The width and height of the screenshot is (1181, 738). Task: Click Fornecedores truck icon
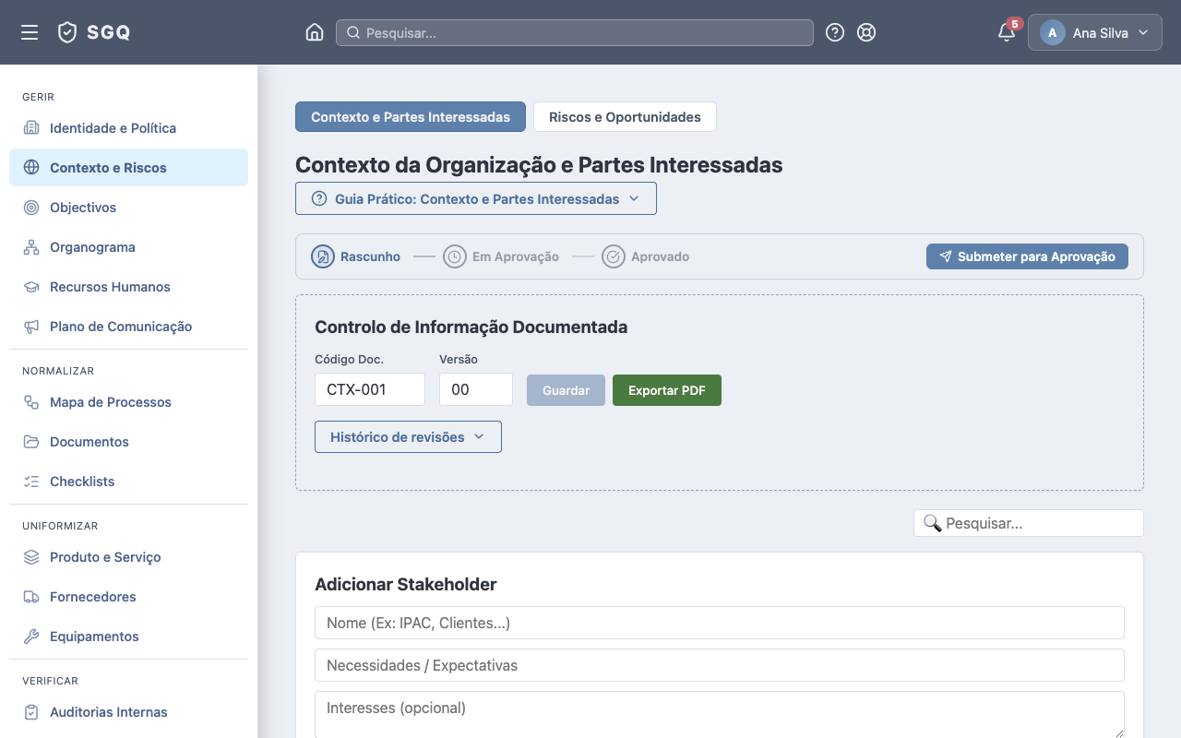(x=31, y=596)
